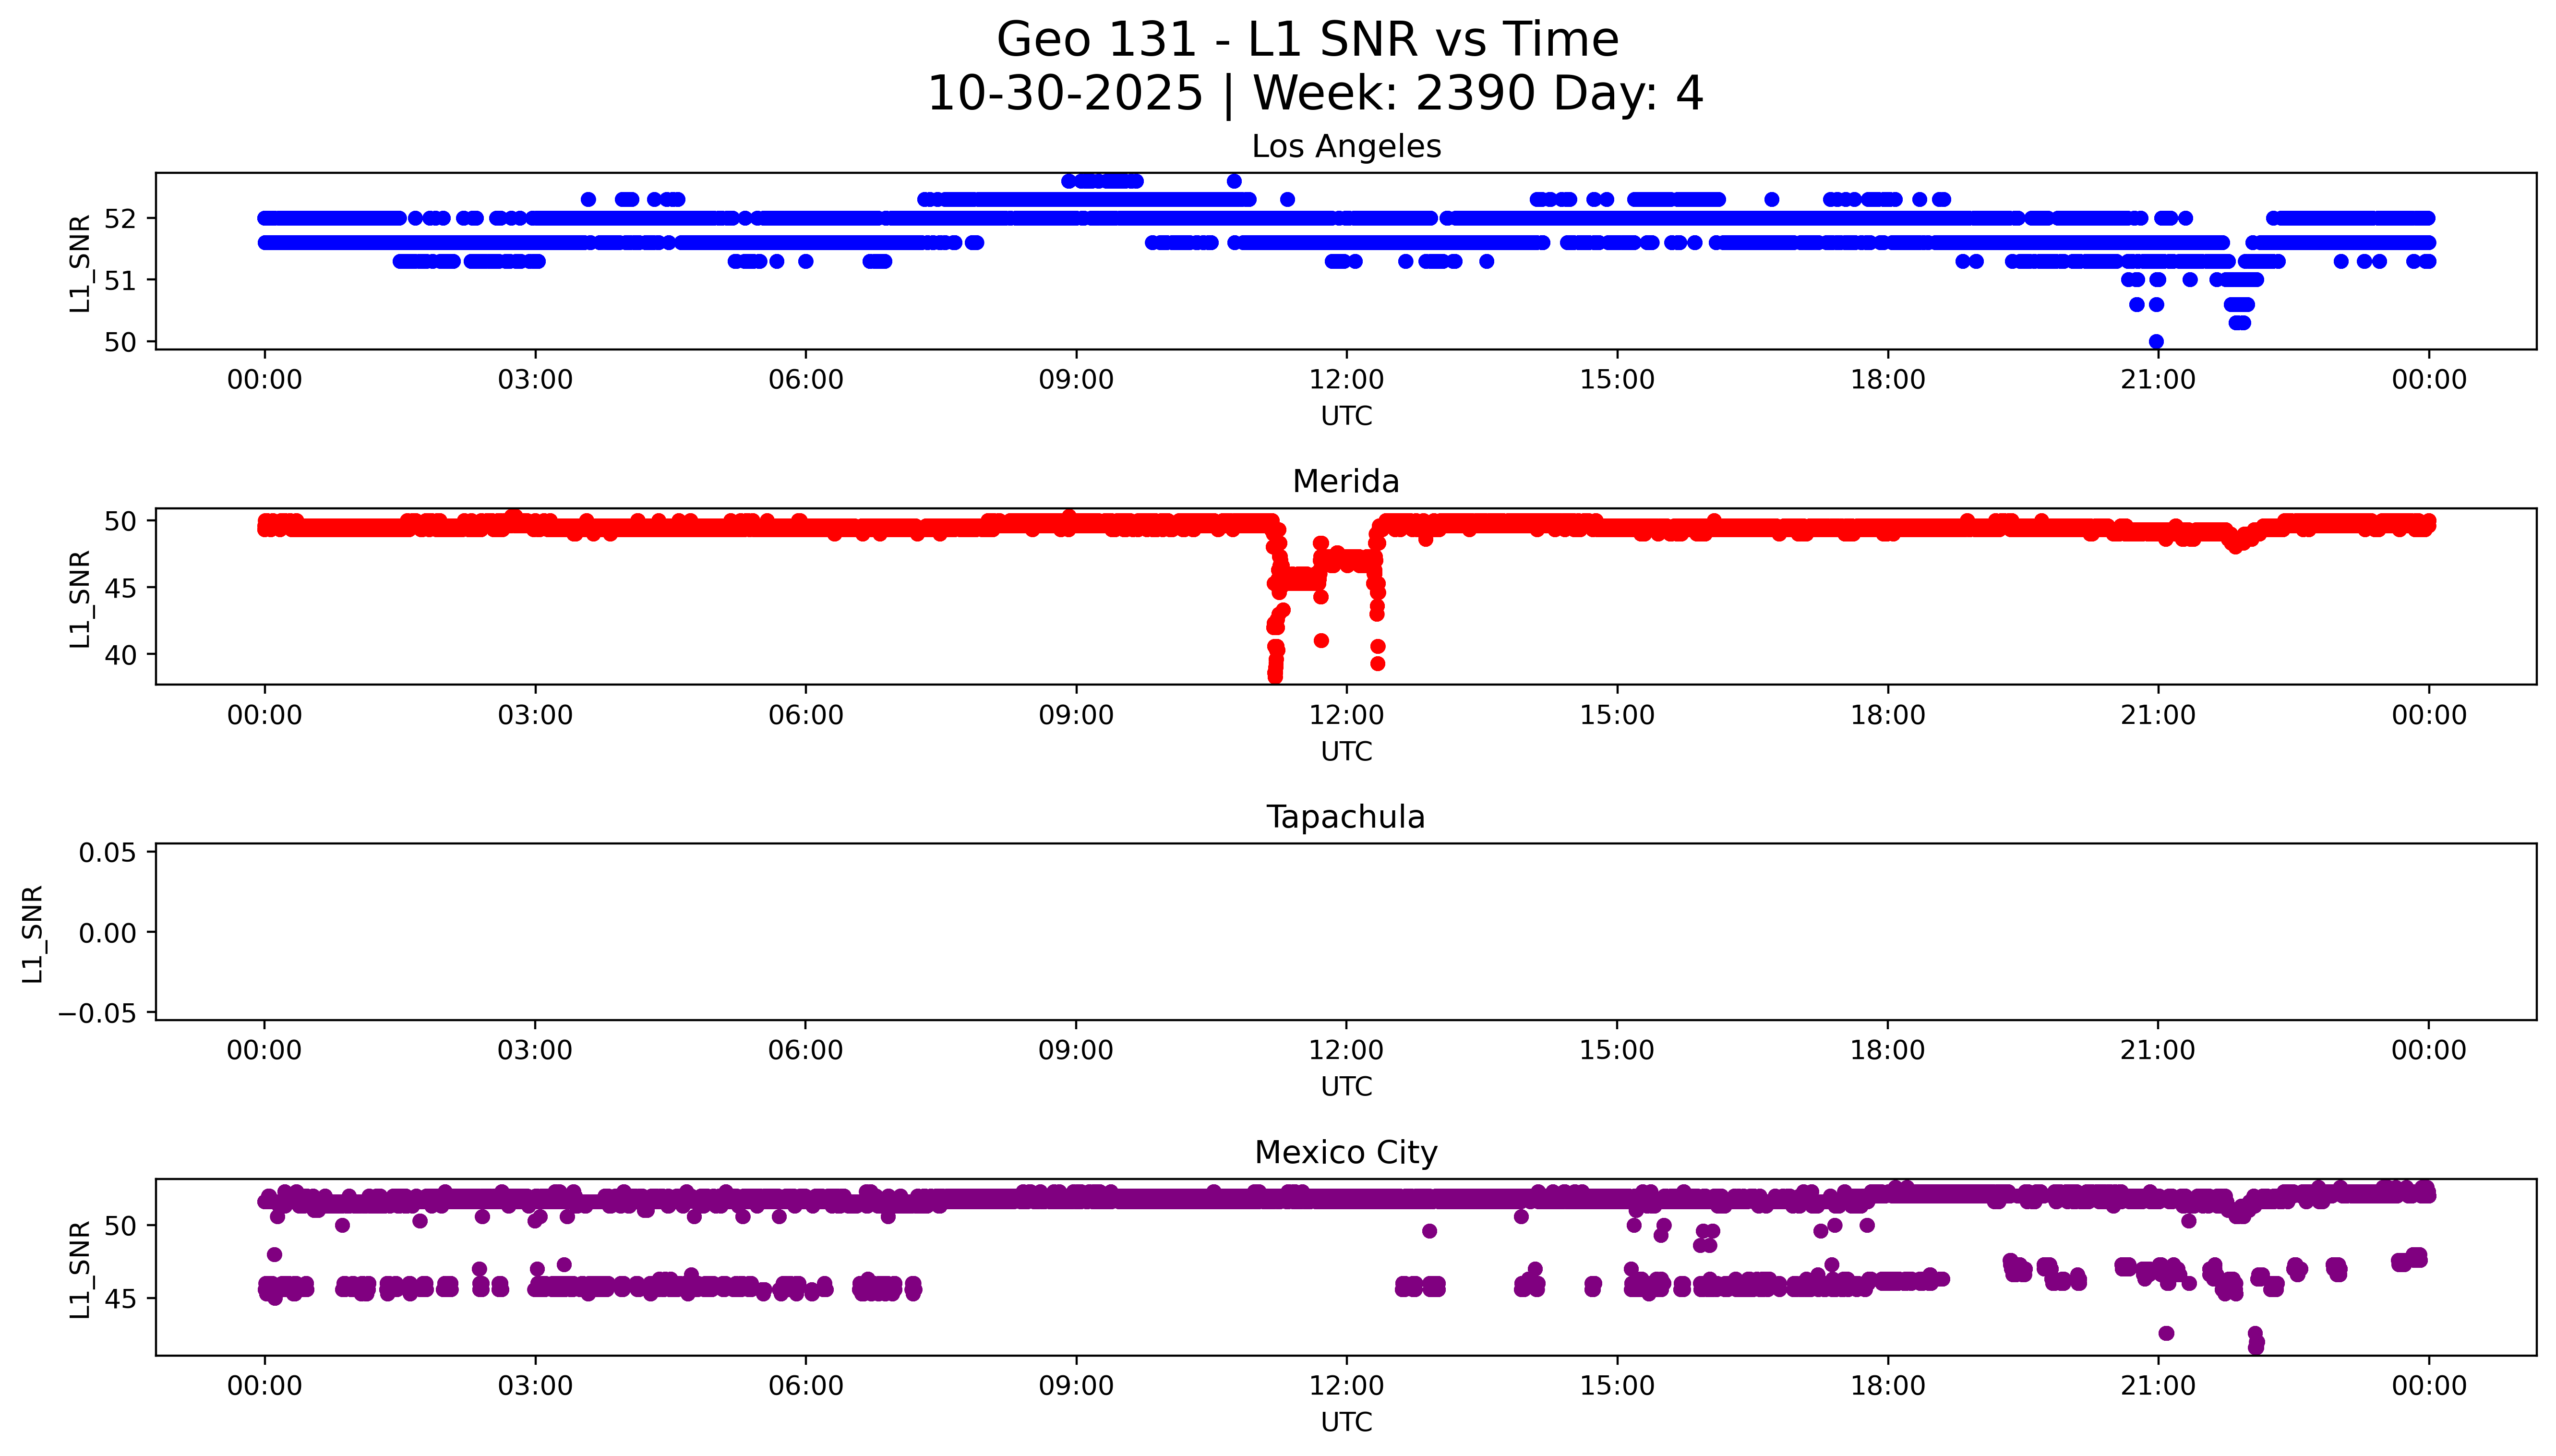Click the 'Tapachula' subplot title
This screenshot has width=2556, height=1456.
1345,817
